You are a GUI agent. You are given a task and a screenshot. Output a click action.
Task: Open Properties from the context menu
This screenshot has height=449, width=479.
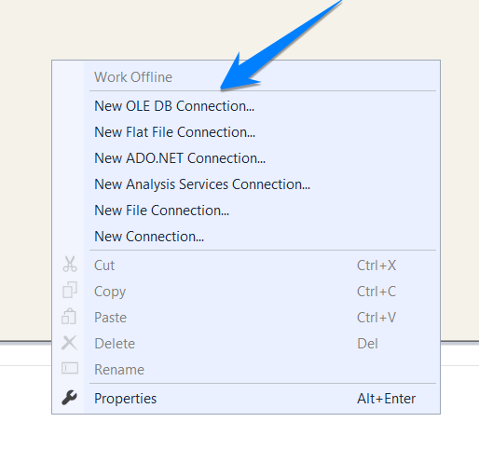(126, 399)
